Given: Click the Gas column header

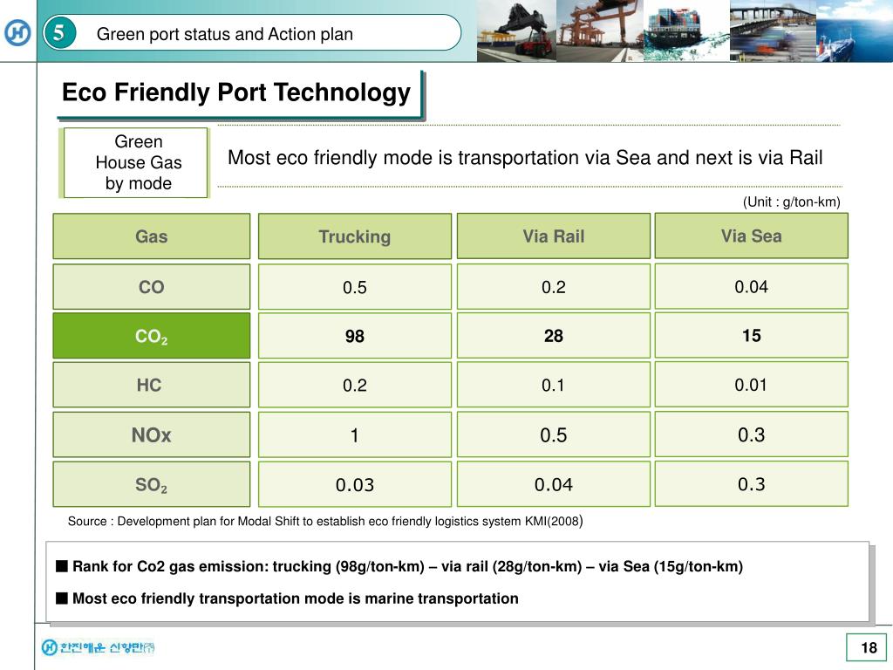Looking at the screenshot, I should [152, 236].
